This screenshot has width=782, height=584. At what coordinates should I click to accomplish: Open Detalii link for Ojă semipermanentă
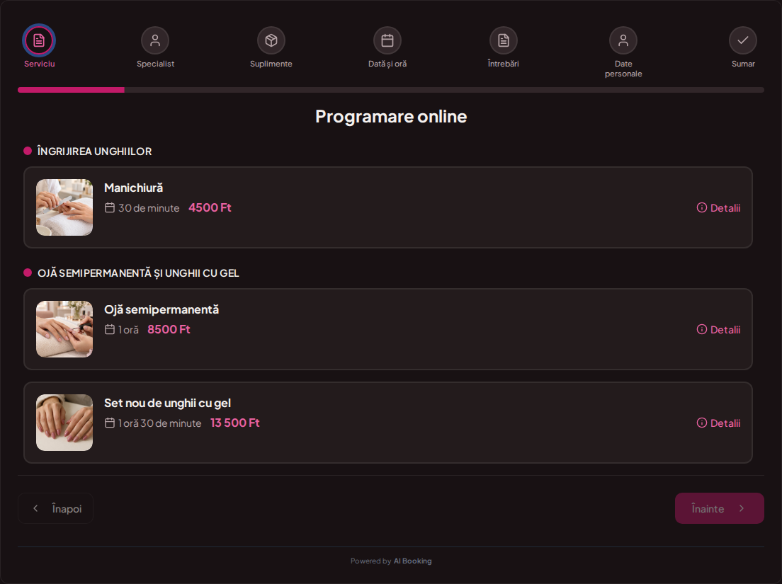coord(719,329)
